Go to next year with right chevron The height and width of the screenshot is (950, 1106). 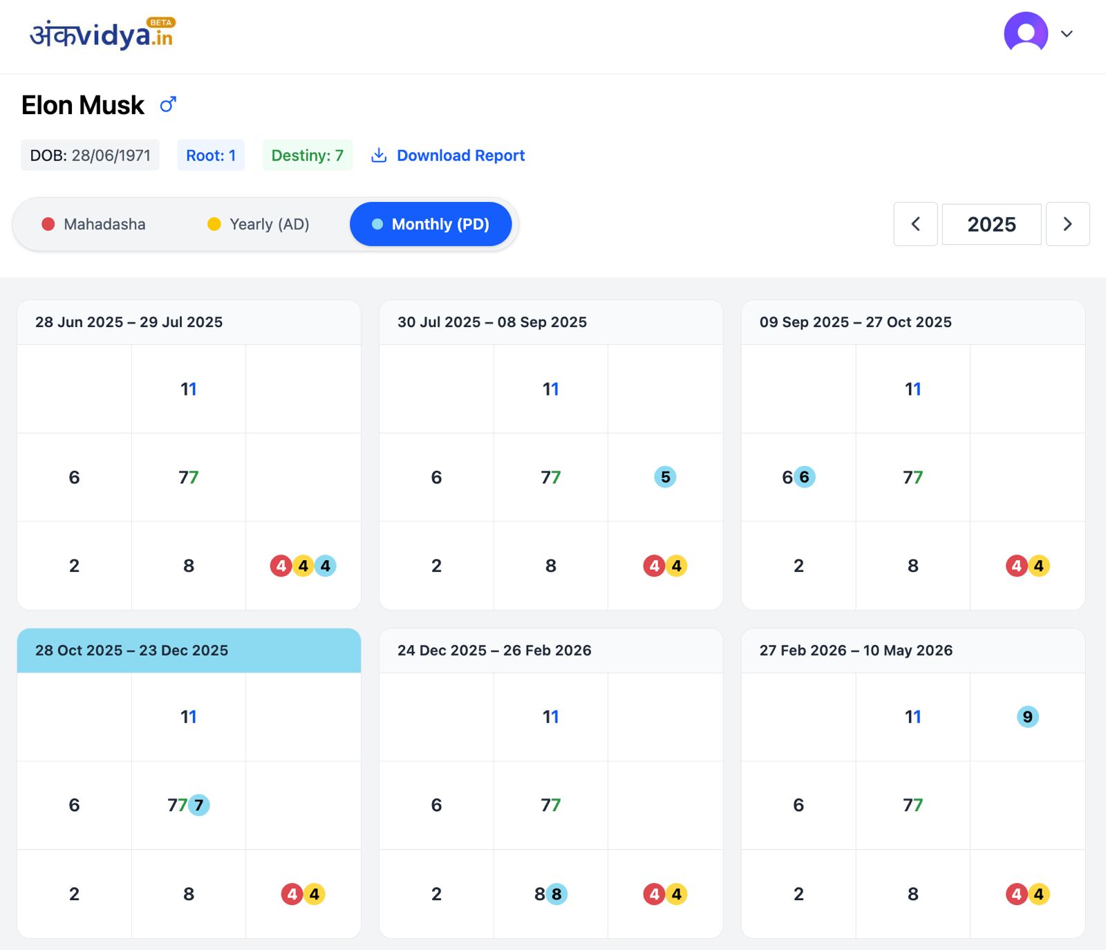(x=1067, y=224)
